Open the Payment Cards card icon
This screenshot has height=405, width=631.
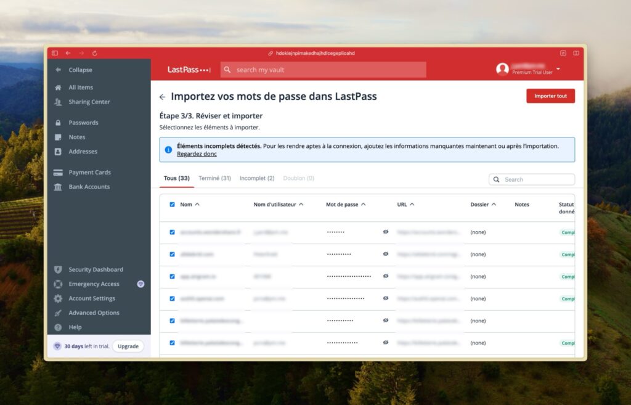pyautogui.click(x=58, y=173)
